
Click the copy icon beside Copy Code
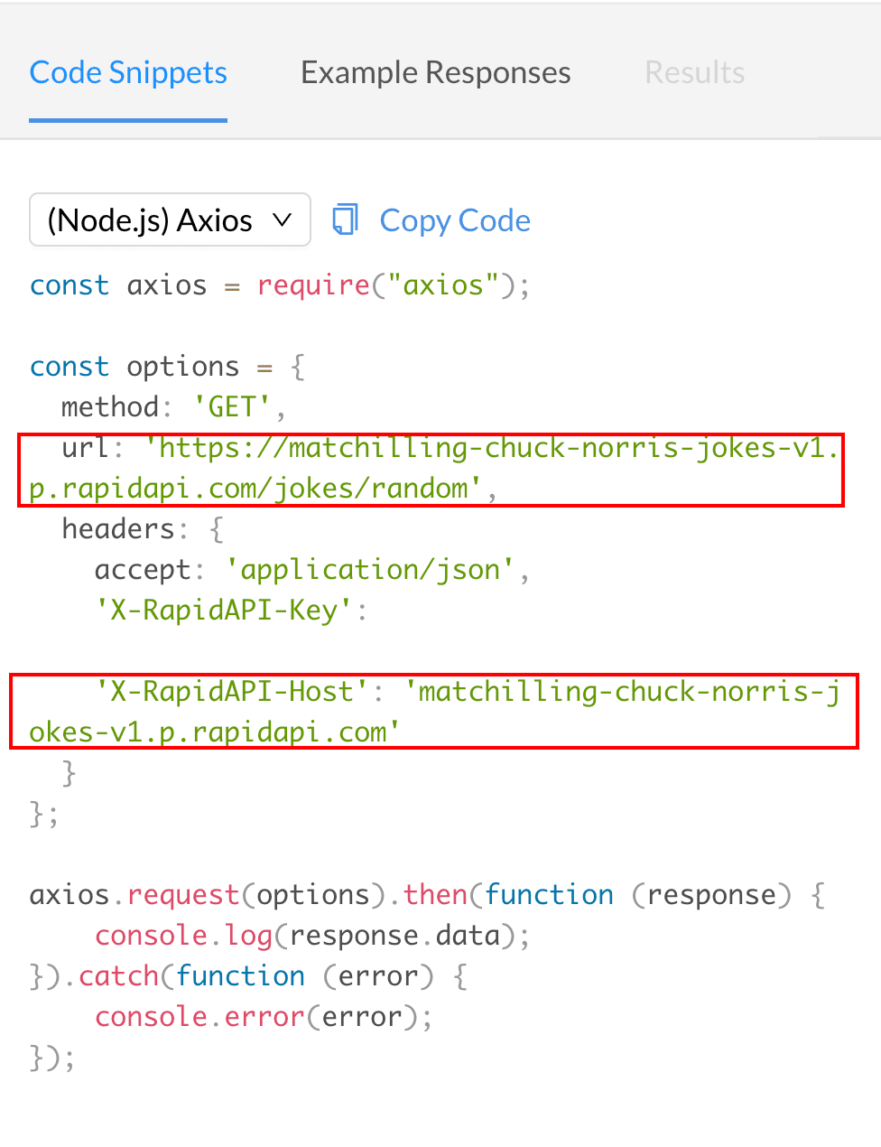345,219
